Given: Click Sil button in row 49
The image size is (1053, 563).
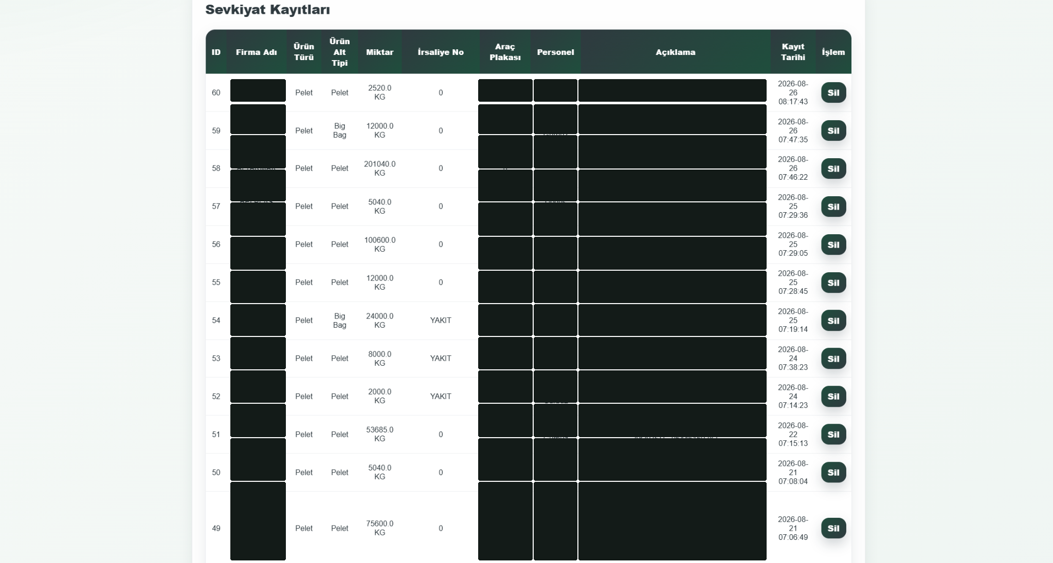Looking at the screenshot, I should 833,528.
